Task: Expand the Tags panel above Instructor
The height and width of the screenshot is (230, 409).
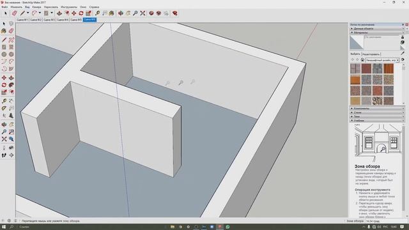Action: click(376, 116)
